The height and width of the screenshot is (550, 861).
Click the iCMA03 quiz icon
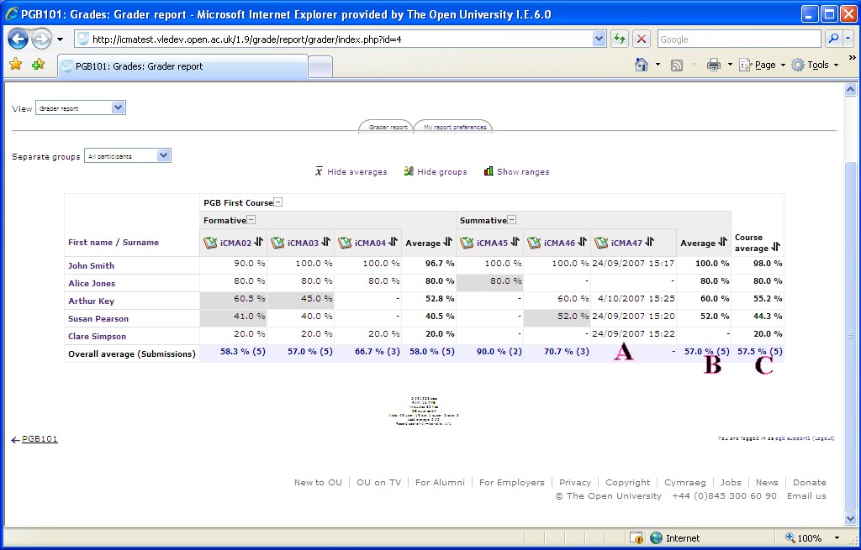(x=277, y=243)
